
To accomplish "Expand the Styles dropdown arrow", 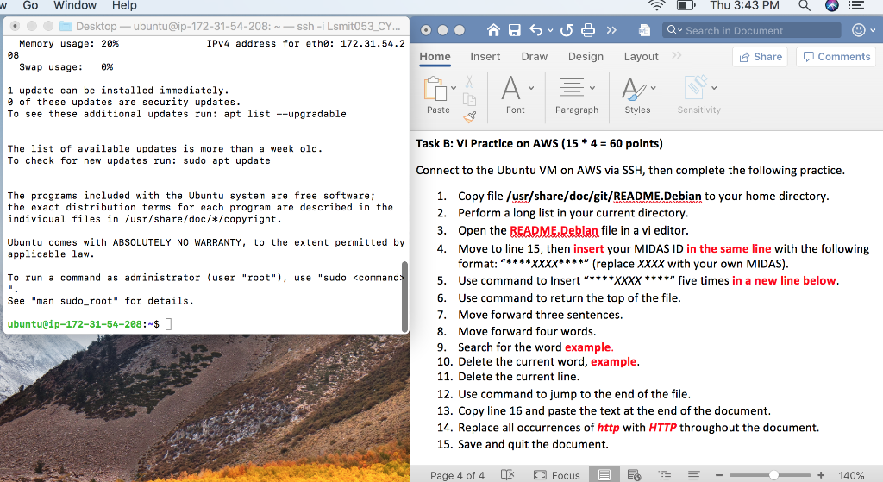I will point(654,88).
